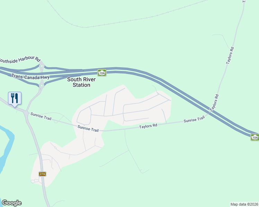Click the brown Route 316 shield
The image size is (259, 207).
tap(42, 174)
